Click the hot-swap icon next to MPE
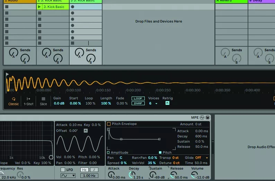The width and height of the screenshot is (275, 181). [202, 118]
